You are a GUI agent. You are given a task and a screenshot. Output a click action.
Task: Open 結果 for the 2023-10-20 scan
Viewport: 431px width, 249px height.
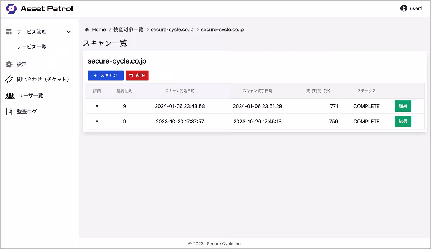pos(403,121)
